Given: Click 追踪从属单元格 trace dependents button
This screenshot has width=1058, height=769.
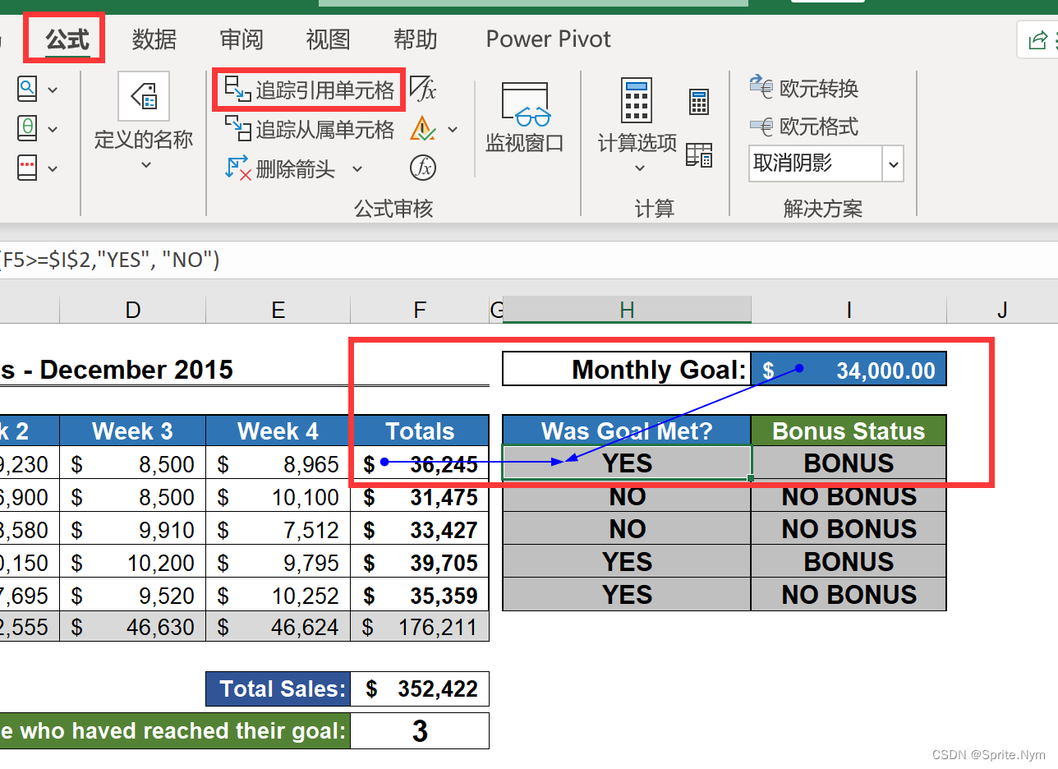Looking at the screenshot, I should point(310,129).
